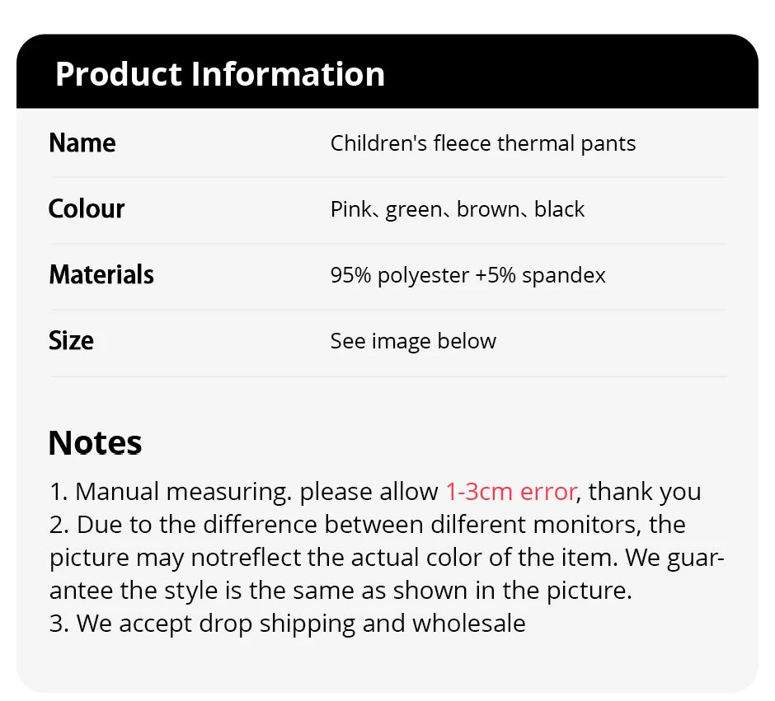Click the word brown in colours
The image size is (775, 701).
488,209
